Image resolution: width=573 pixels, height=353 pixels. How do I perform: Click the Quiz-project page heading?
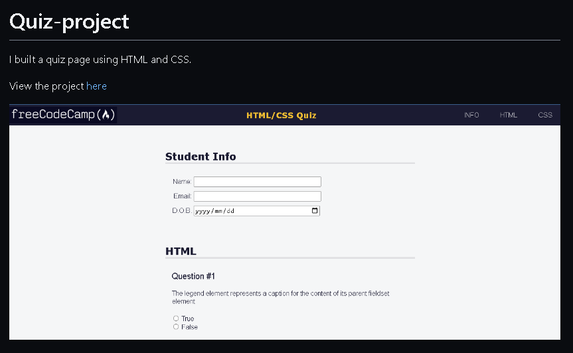[x=69, y=21]
